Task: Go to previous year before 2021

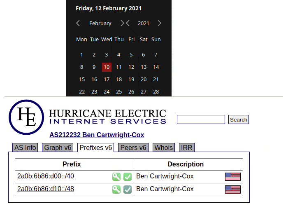Action: (x=128, y=23)
